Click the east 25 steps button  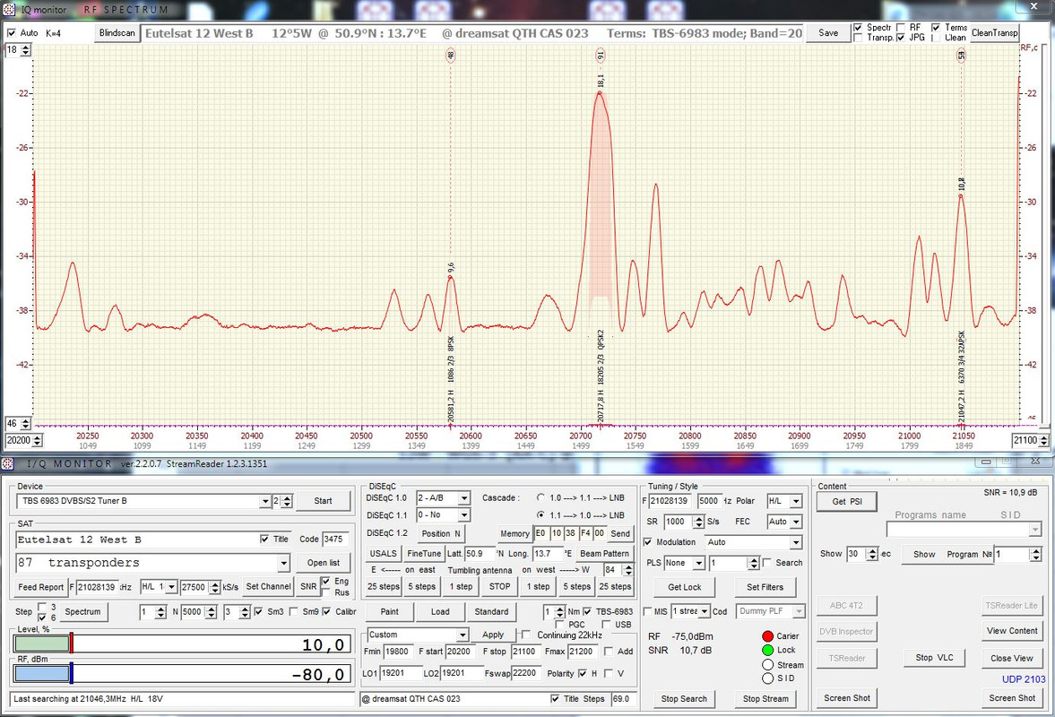[x=384, y=586]
